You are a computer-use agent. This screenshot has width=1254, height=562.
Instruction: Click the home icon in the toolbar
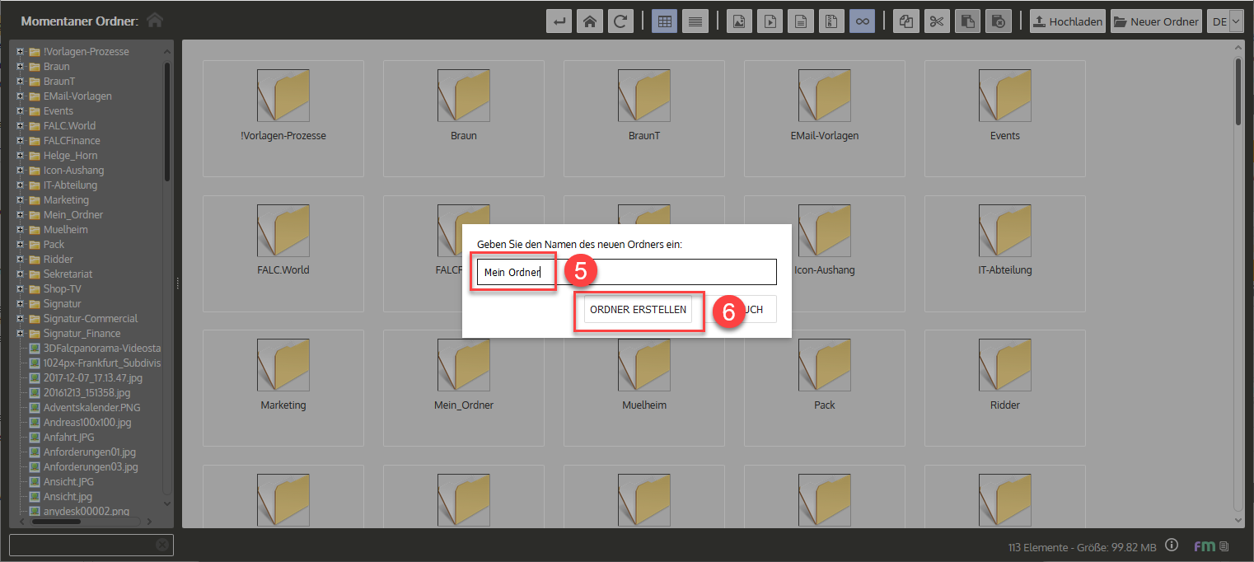tap(589, 21)
